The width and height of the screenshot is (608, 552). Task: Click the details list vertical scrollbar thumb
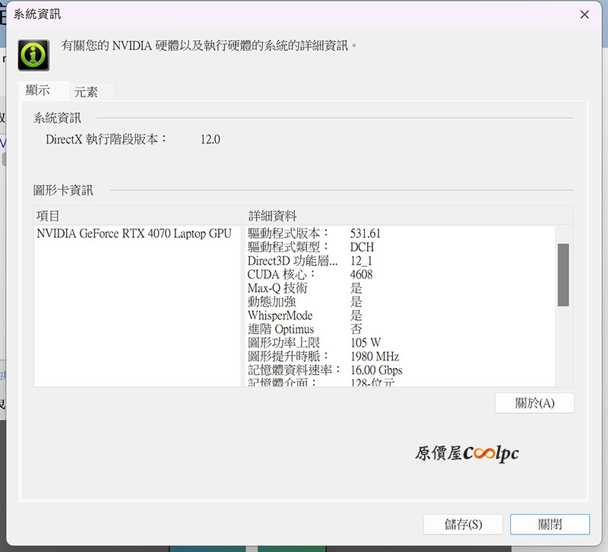pyautogui.click(x=563, y=274)
